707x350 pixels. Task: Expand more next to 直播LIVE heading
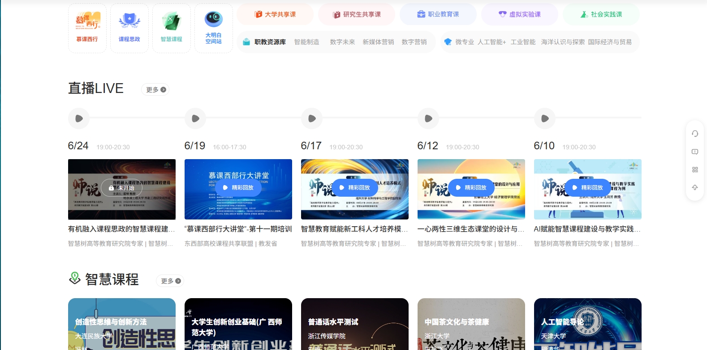click(x=155, y=90)
